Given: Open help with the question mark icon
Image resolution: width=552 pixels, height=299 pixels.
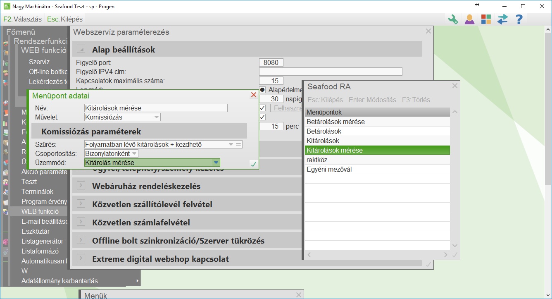Looking at the screenshot, I should pos(519,19).
